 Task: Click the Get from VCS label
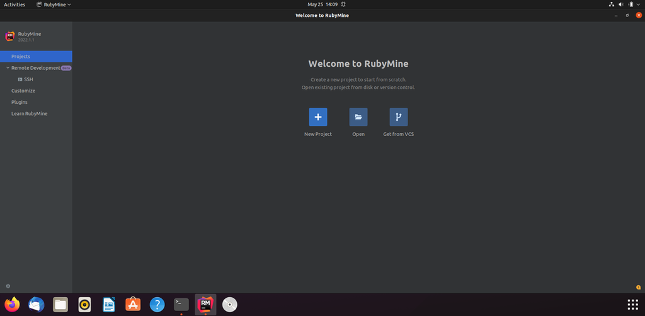[x=399, y=134]
